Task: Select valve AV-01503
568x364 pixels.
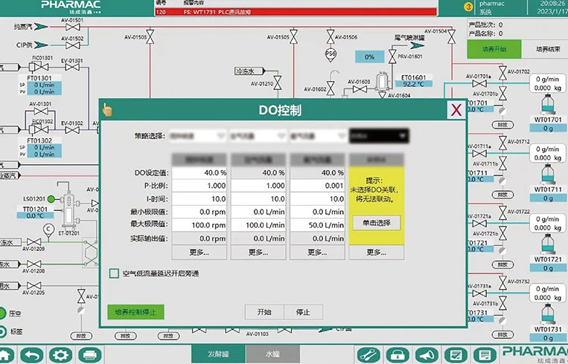Action: pos(150,37)
